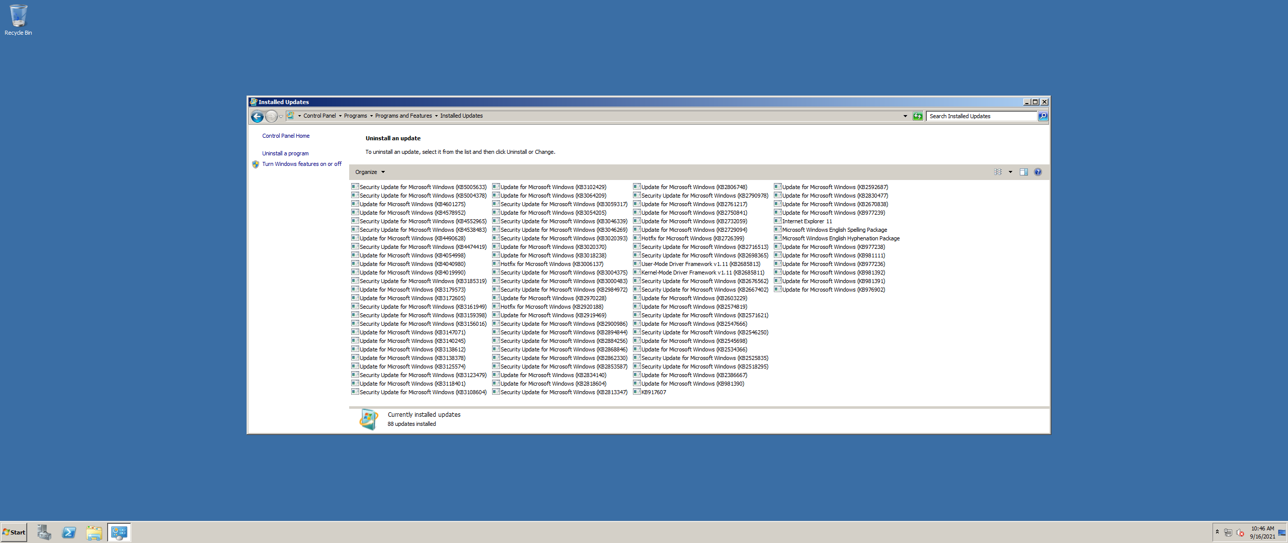Select Hotfix for Microsoft Windows KB3006137
1288x543 pixels.
click(x=548, y=264)
